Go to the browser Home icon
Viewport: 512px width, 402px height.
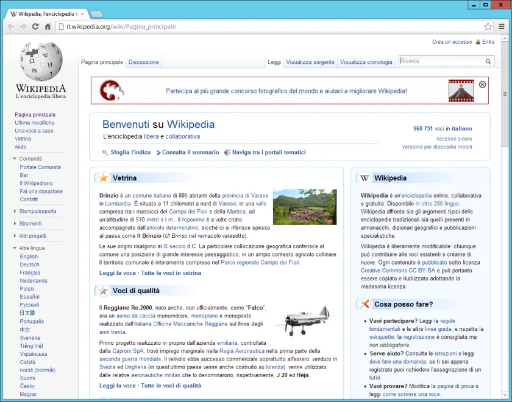tap(48, 27)
